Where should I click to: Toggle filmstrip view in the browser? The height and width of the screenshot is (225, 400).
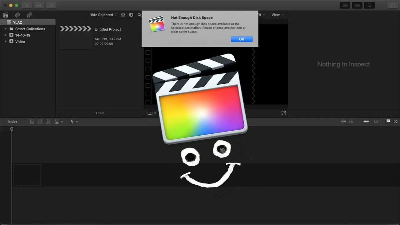coord(131,15)
